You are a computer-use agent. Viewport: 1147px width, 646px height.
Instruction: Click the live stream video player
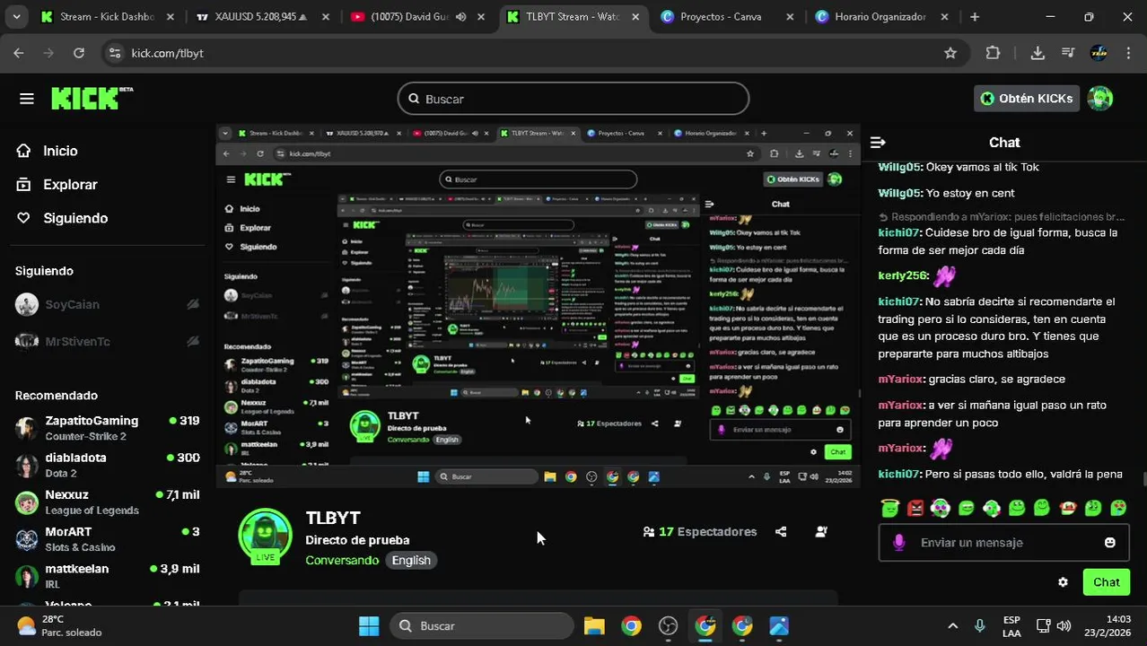pos(538,306)
